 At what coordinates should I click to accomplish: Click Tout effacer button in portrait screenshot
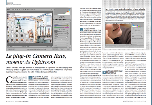coord(142,44)
